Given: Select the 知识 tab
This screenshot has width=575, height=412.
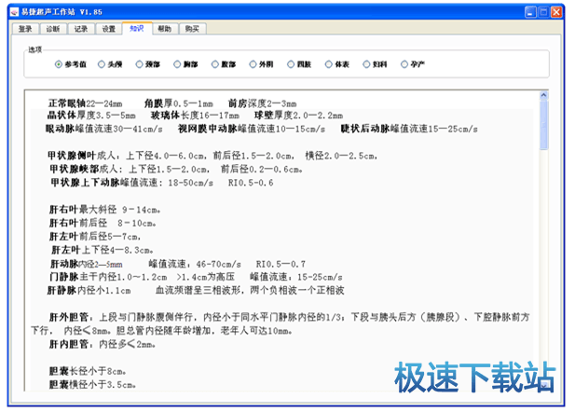Looking at the screenshot, I should 137,28.
